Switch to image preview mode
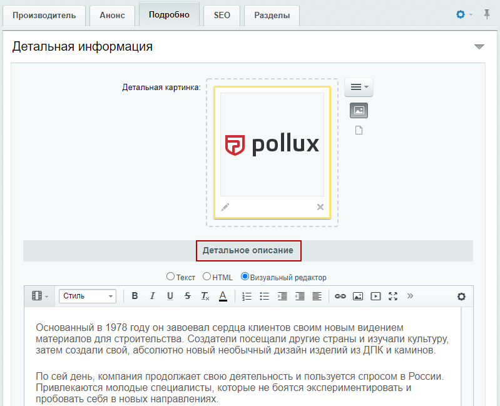Screen dimensions: 500x406 pyautogui.click(x=359, y=111)
